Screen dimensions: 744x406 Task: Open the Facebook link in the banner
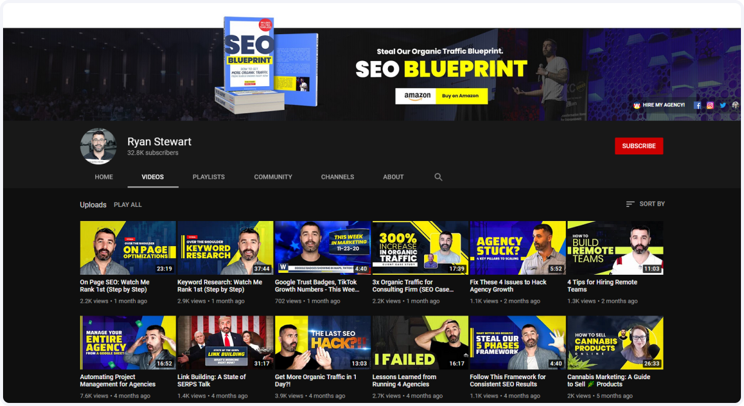[x=698, y=105]
